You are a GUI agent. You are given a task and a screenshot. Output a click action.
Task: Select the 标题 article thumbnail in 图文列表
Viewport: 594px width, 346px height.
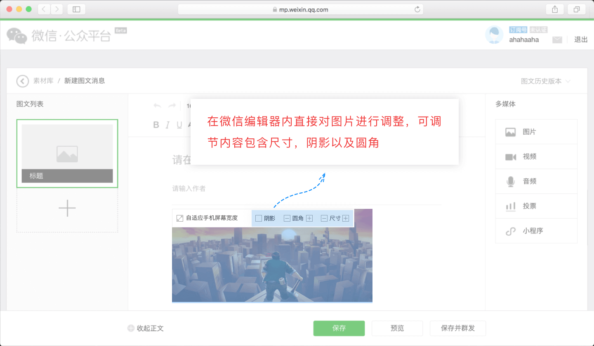point(67,154)
